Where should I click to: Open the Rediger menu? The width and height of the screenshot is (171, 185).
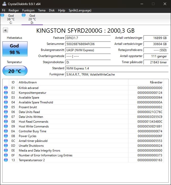click(x=14, y=10)
